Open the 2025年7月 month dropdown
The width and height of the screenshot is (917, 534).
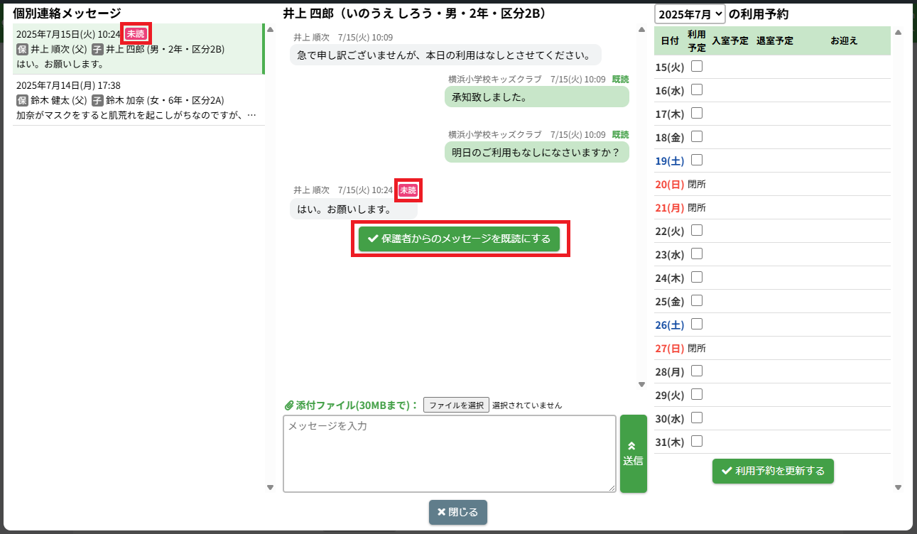click(x=689, y=13)
